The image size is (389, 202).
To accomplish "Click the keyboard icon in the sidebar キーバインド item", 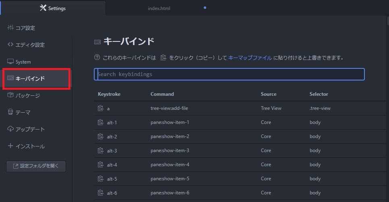I will coord(10,78).
